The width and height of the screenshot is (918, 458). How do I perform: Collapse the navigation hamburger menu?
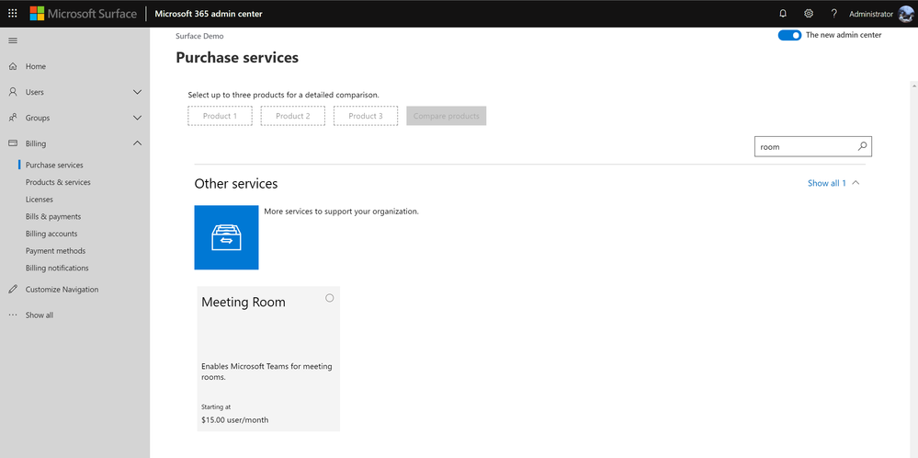(13, 40)
